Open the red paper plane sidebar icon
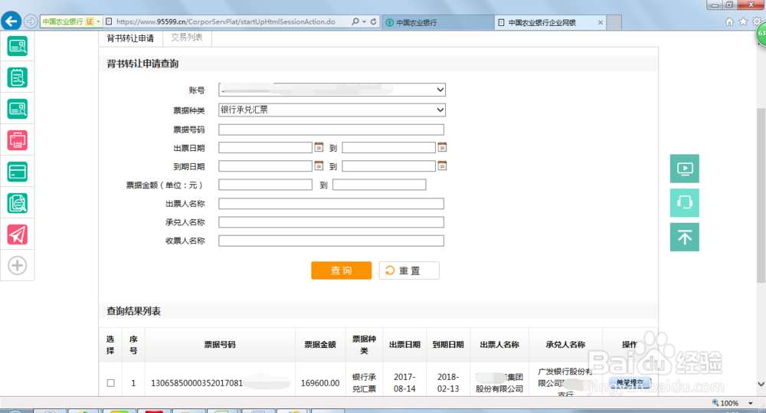766x413 pixels. 18,234
